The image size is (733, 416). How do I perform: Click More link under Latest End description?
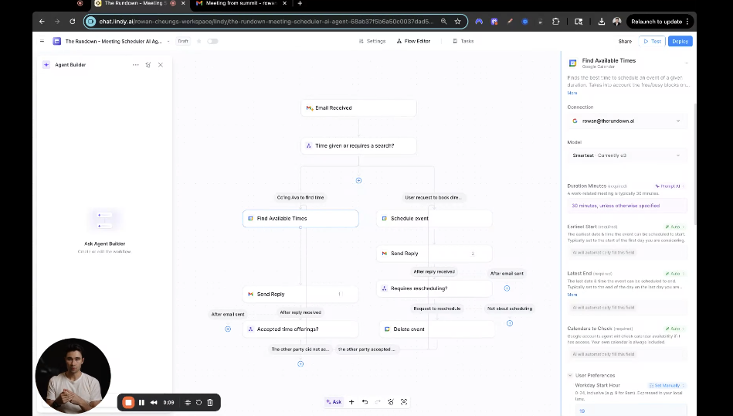(x=572, y=295)
